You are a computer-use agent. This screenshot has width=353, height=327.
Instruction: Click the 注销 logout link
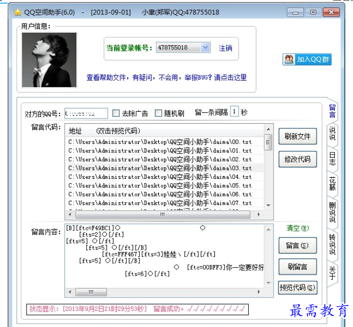click(x=225, y=48)
